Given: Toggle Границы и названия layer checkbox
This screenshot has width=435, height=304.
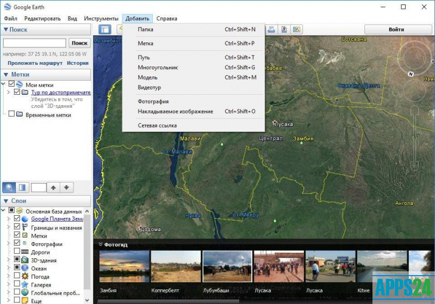Looking at the screenshot, I should pyautogui.click(x=17, y=227).
